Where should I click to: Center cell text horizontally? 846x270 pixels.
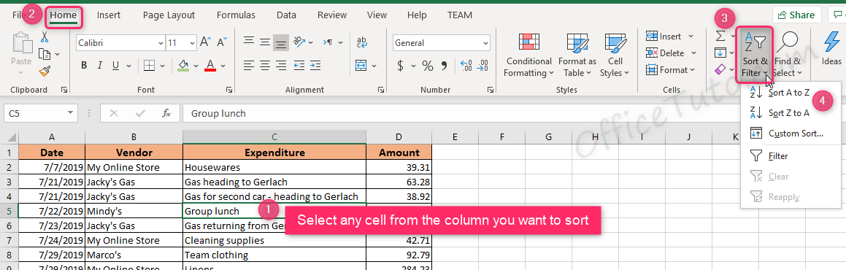click(264, 65)
